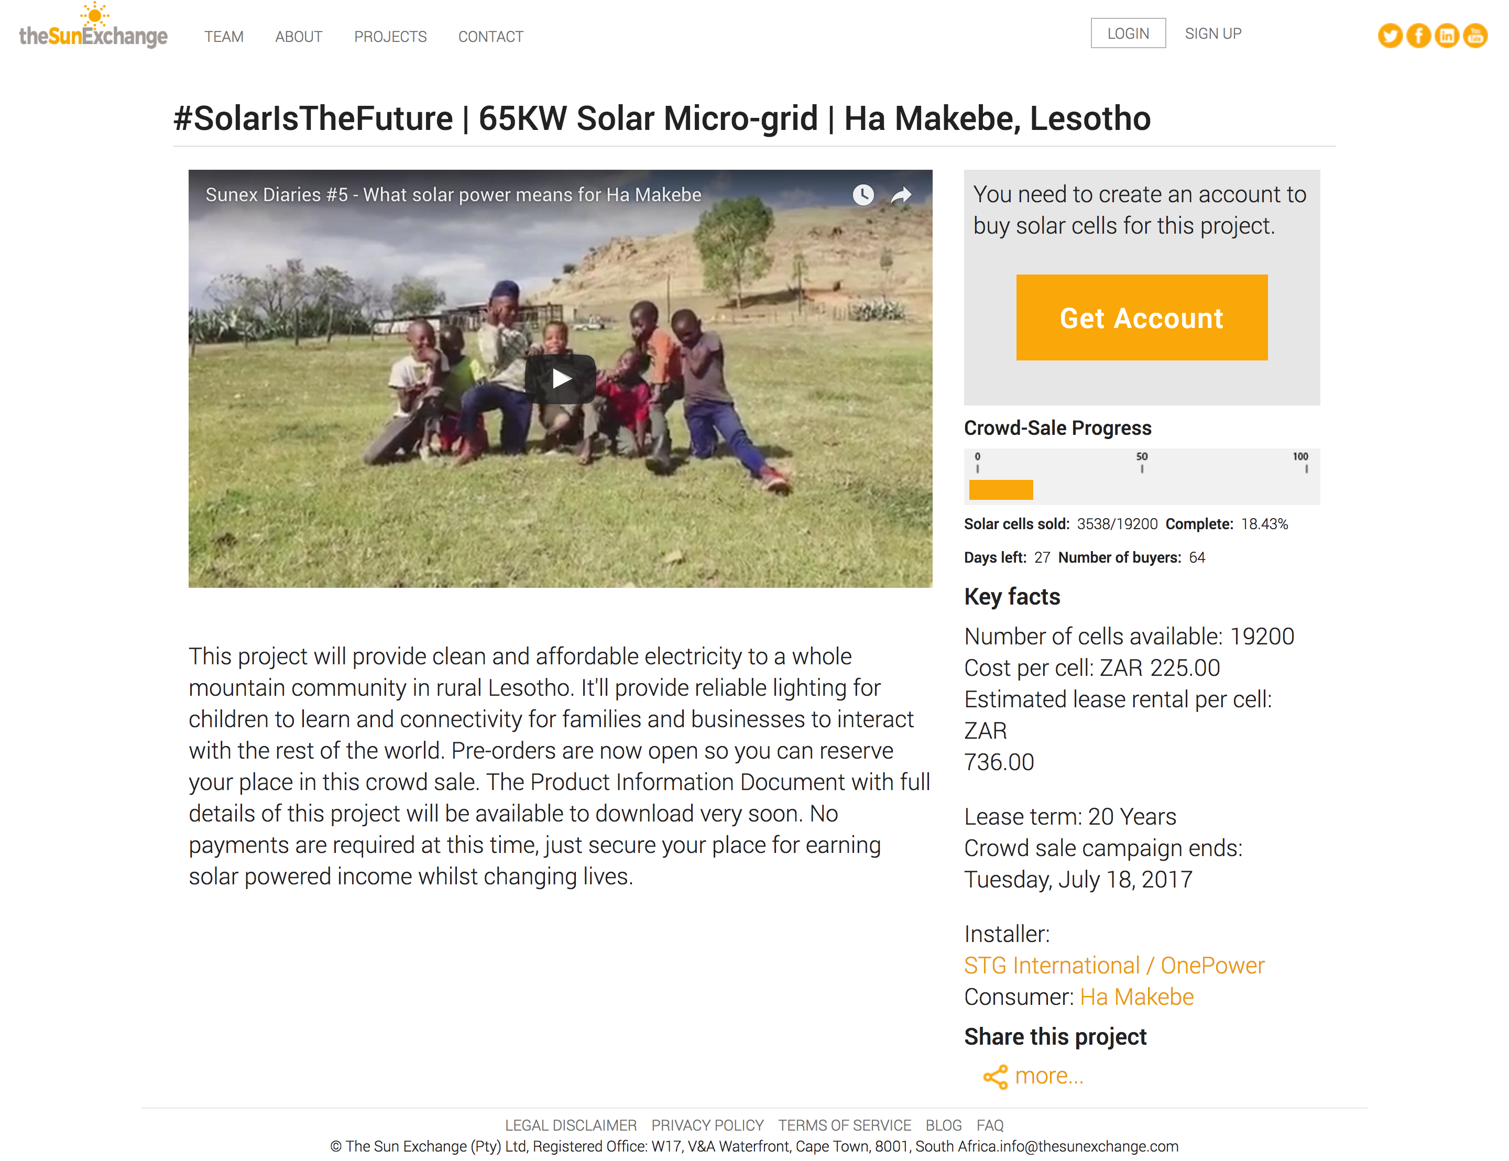Image resolution: width=1509 pixels, height=1161 pixels.
Task: Play the Sunex Diaries video
Action: [560, 379]
